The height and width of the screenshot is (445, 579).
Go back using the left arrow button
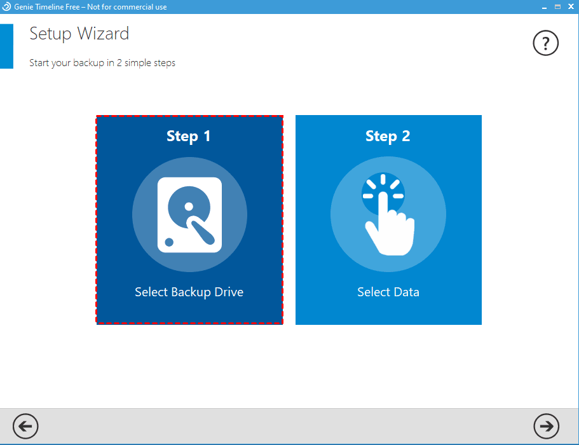[x=25, y=427]
